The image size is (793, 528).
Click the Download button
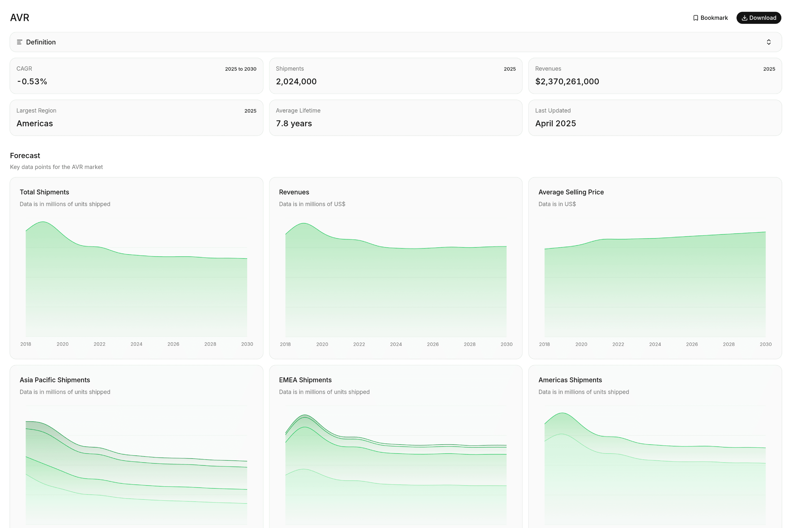(759, 17)
